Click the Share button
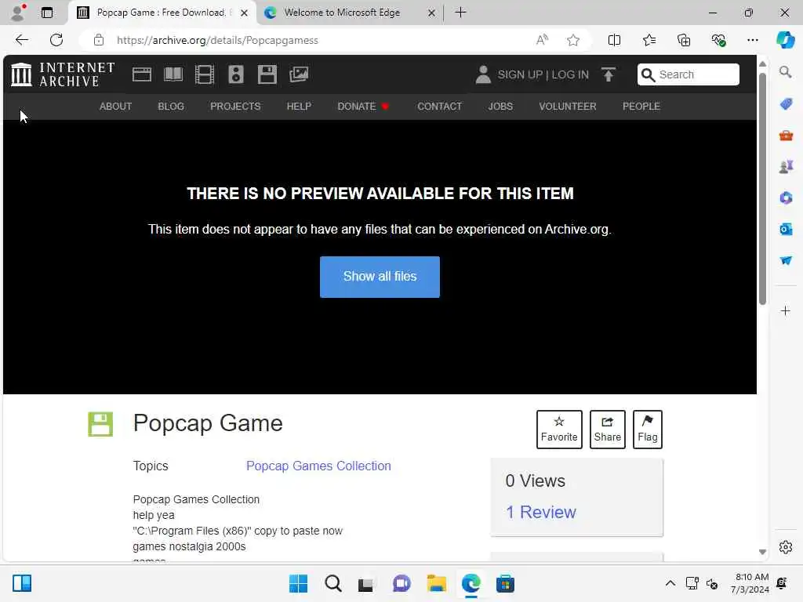This screenshot has height=602, width=803. click(x=608, y=430)
